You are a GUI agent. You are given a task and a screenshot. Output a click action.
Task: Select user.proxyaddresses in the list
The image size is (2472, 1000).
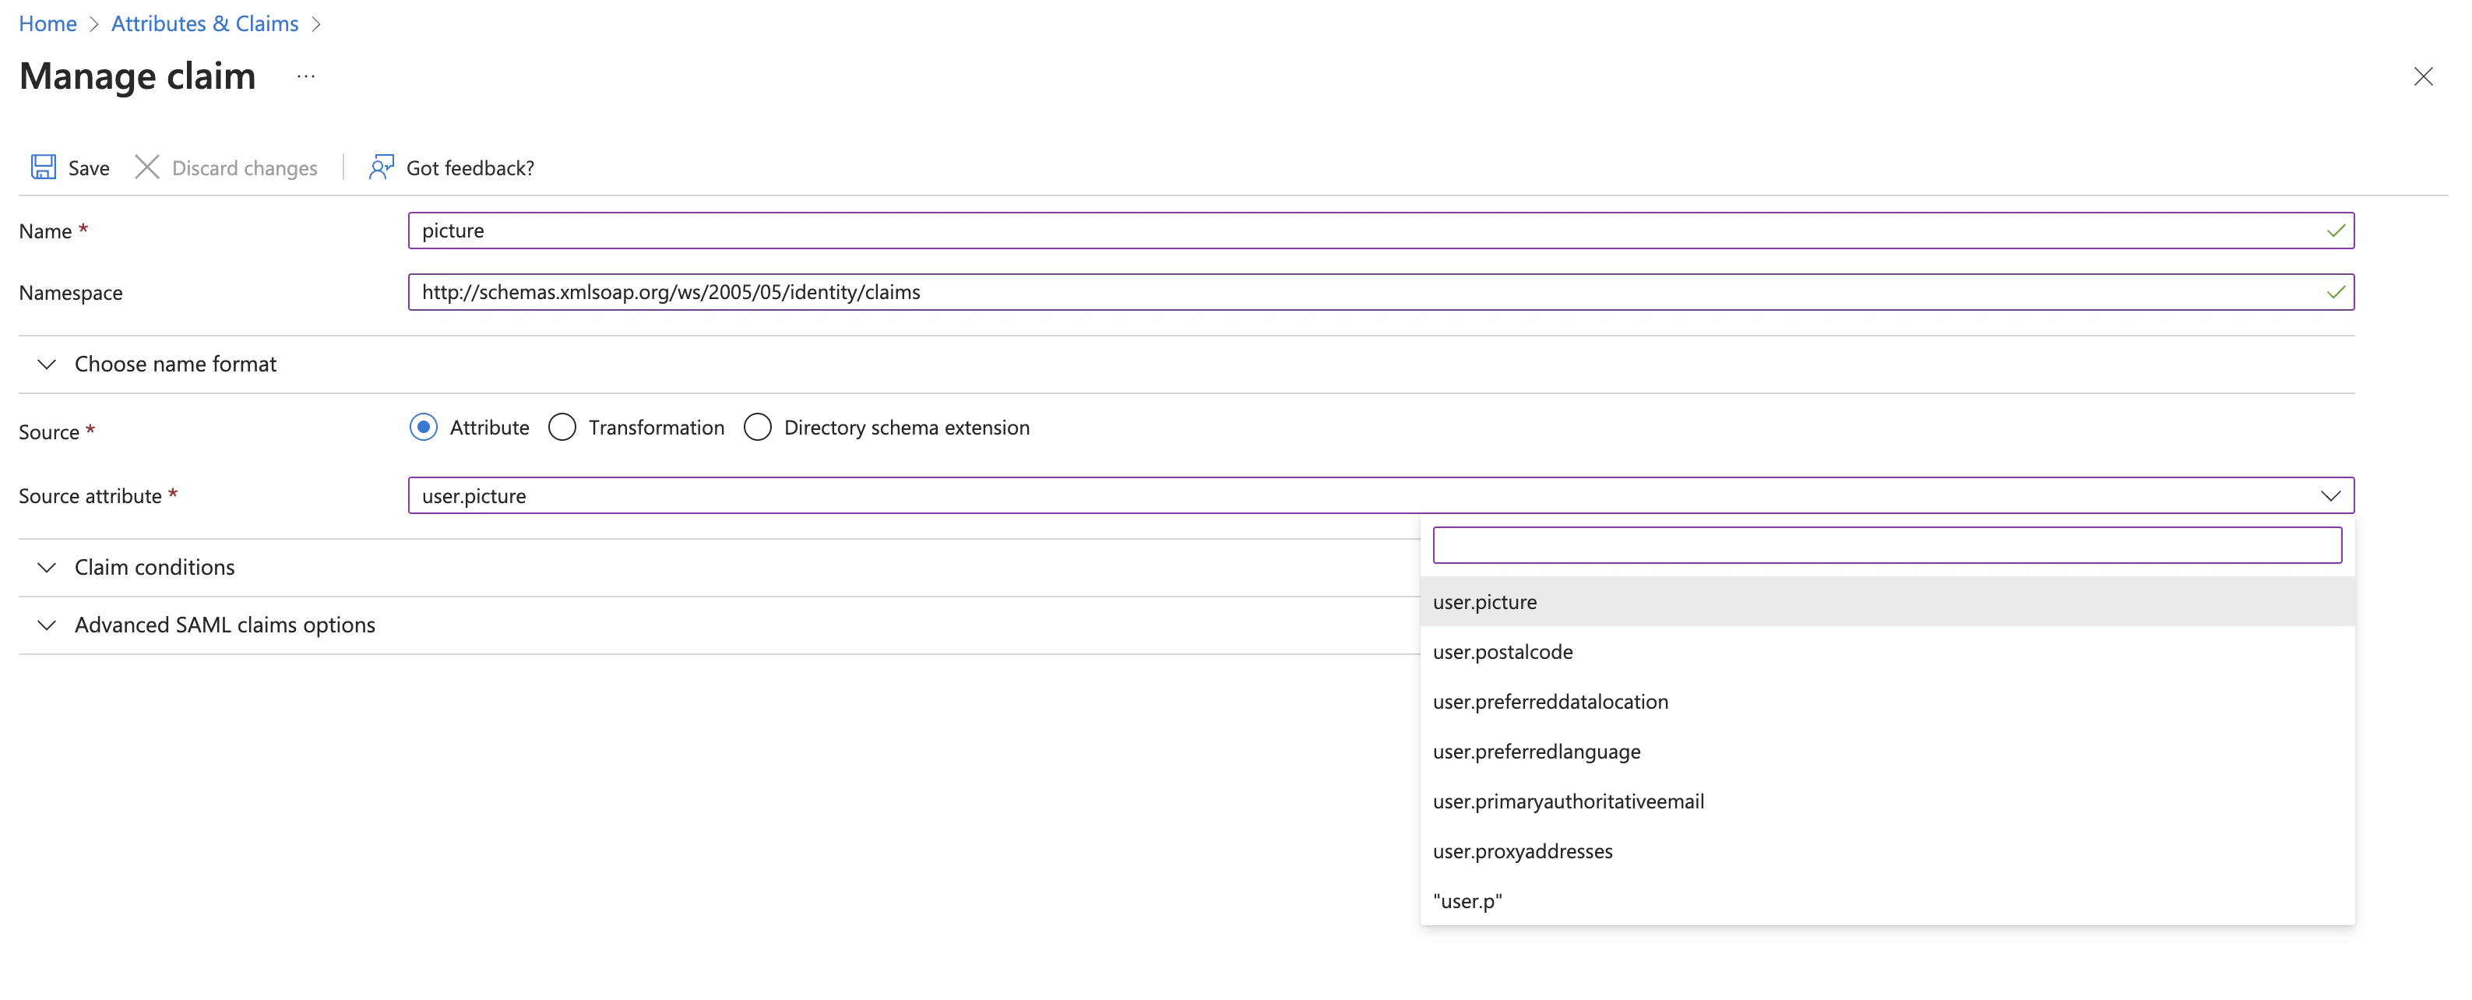(1522, 851)
